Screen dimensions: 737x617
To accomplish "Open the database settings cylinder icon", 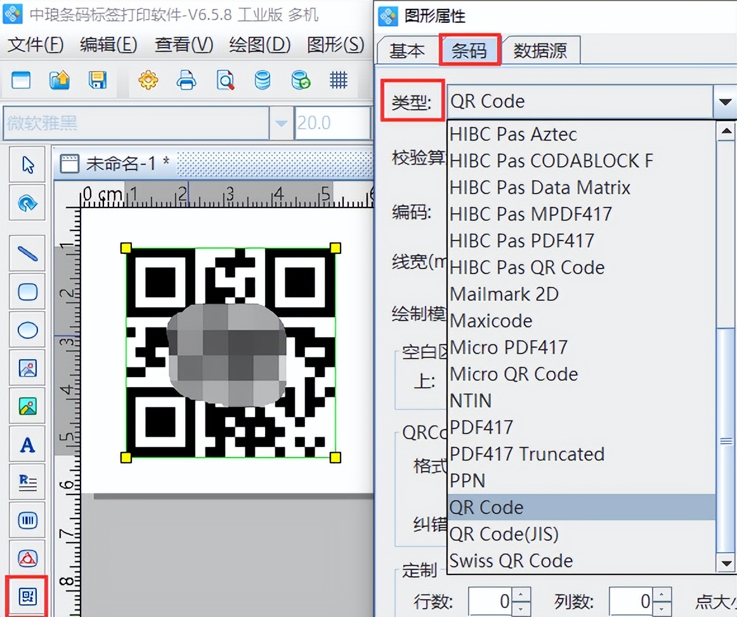I will (x=263, y=80).
